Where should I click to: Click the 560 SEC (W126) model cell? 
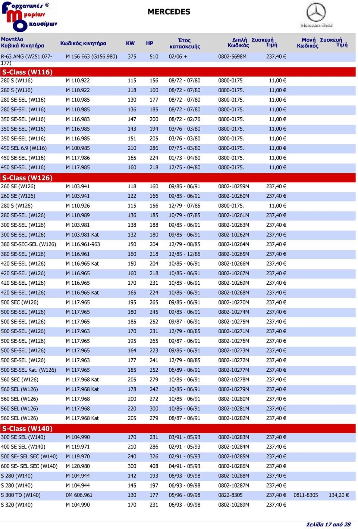pos(19,380)
